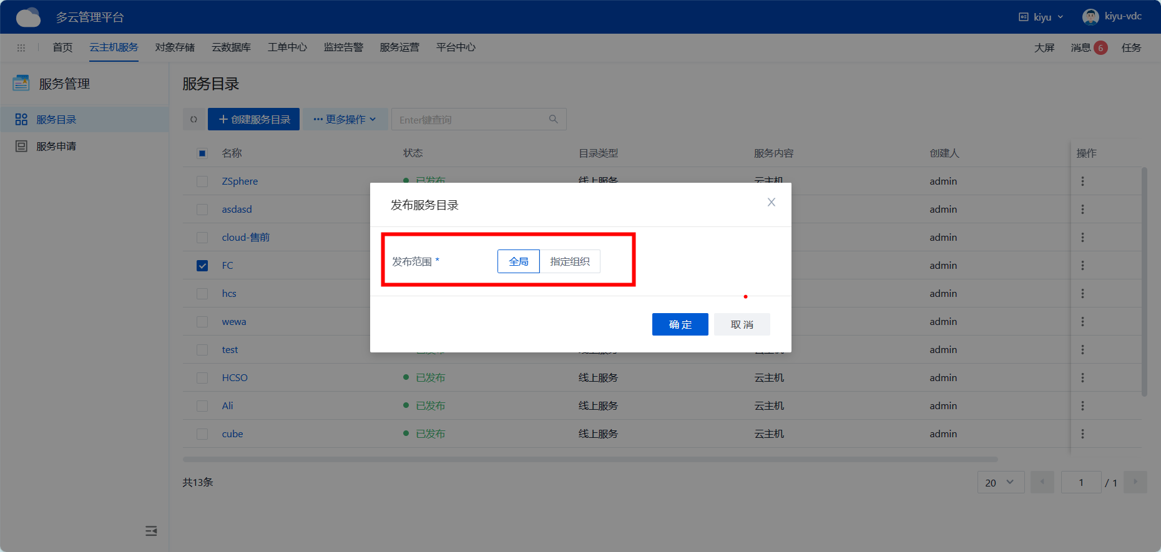
Task: Click the 取消 button
Action: point(742,324)
